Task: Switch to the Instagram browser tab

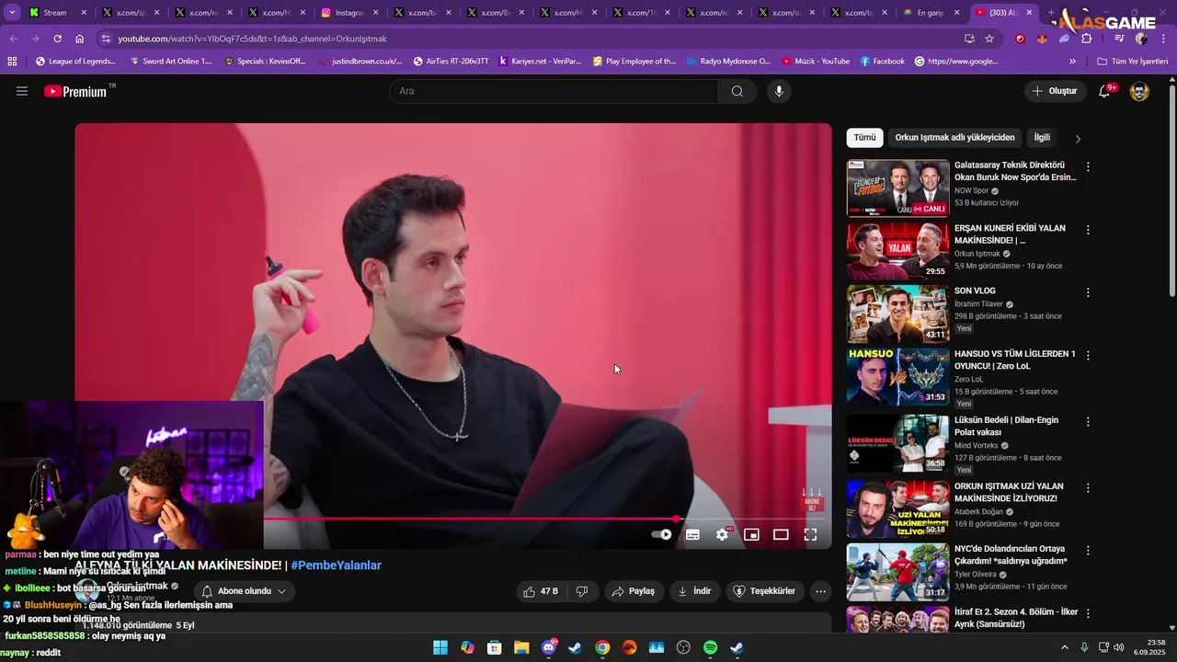Action: click(x=349, y=13)
